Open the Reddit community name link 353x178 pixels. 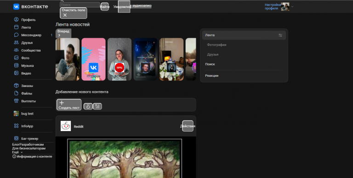(79, 126)
